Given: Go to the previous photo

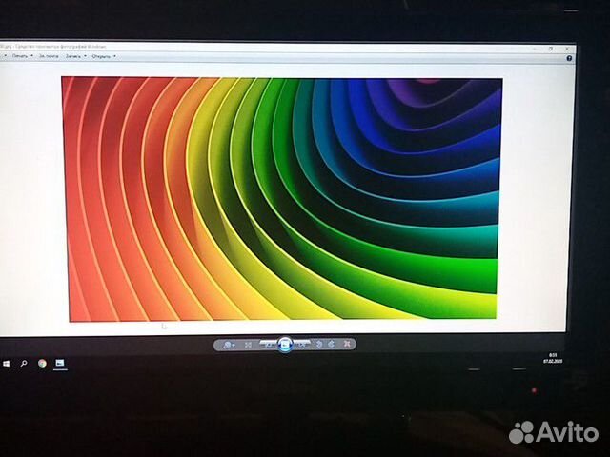Looking at the screenshot, I should click(268, 344).
